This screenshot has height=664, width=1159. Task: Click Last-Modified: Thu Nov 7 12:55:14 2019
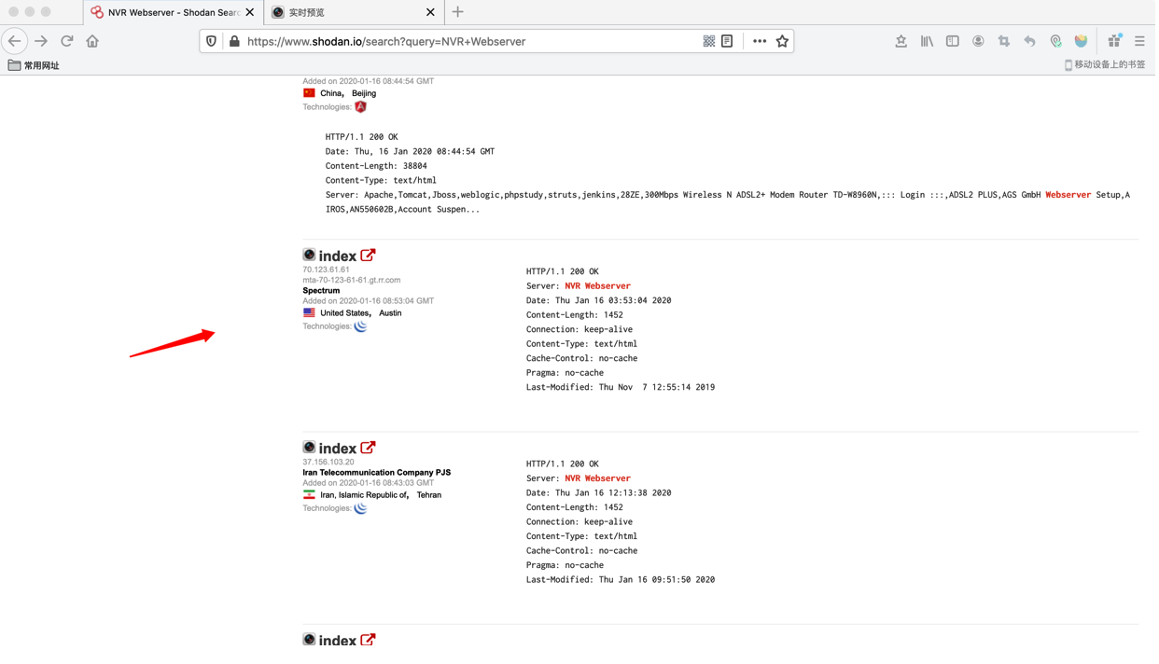pyautogui.click(x=621, y=387)
